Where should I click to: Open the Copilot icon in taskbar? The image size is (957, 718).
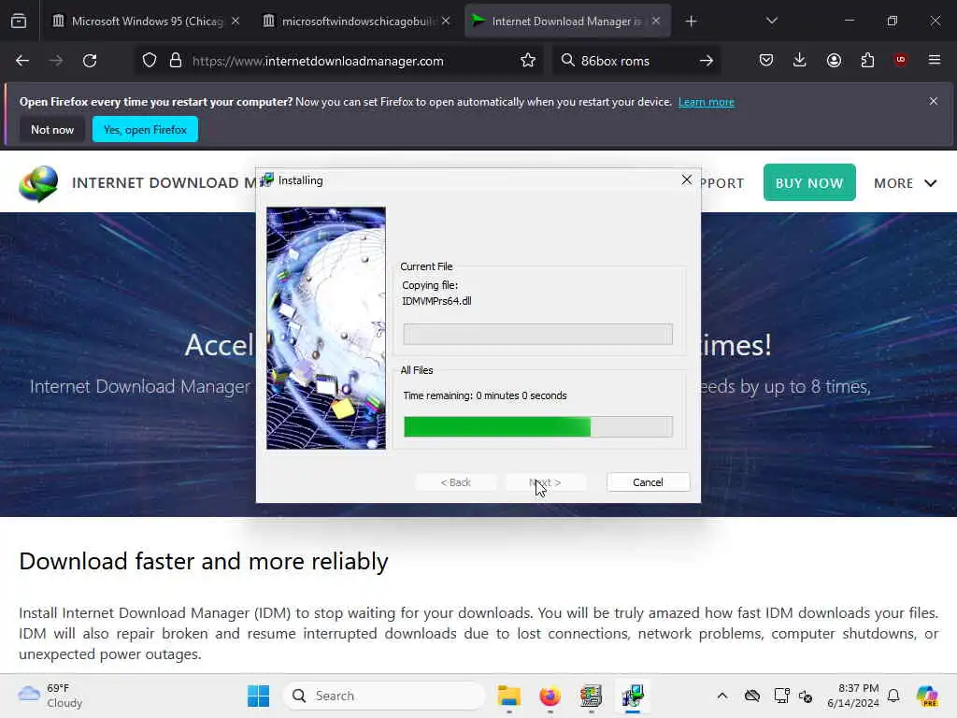click(x=926, y=696)
